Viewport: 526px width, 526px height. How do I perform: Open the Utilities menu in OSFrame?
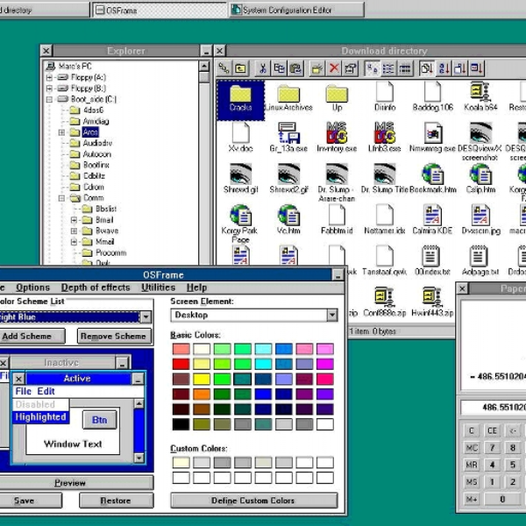[158, 288]
